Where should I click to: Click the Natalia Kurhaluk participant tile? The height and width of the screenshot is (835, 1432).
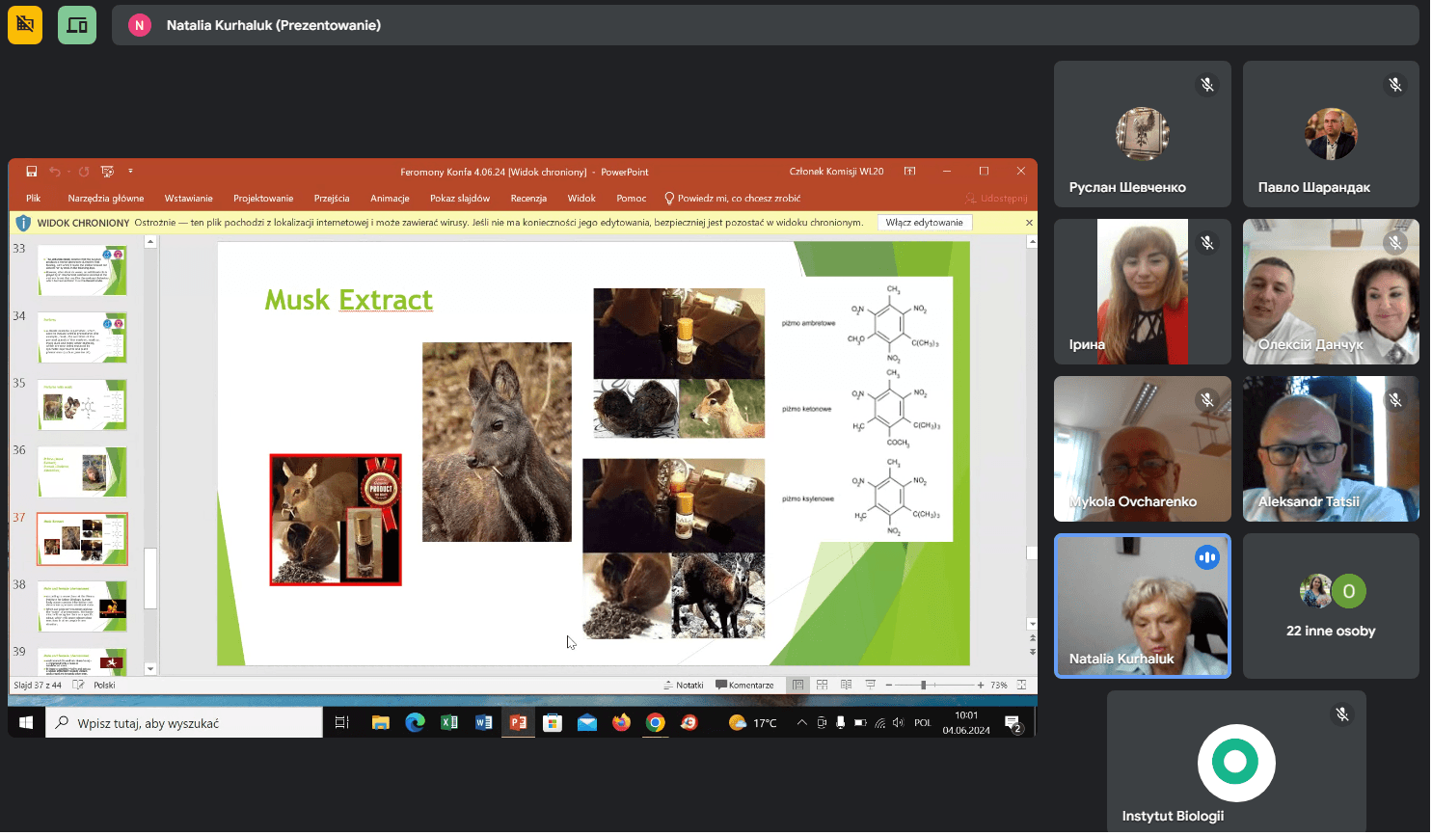pyautogui.click(x=1143, y=606)
